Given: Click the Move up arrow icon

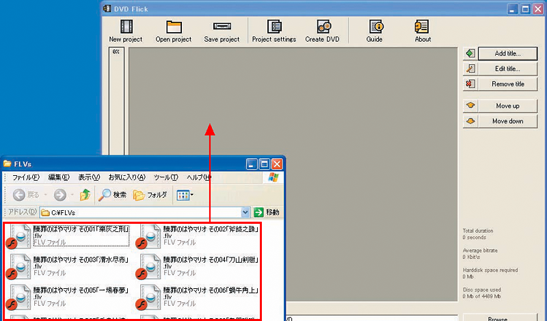Looking at the screenshot, I should click(x=470, y=105).
